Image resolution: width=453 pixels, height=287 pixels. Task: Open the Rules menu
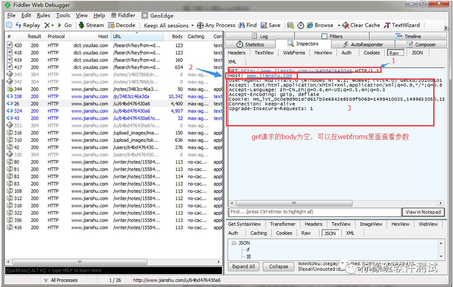pyautogui.click(x=43, y=16)
